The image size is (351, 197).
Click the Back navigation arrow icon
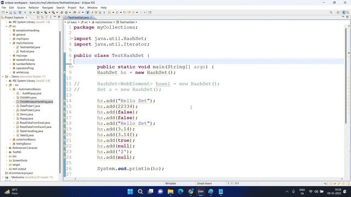click(x=133, y=13)
